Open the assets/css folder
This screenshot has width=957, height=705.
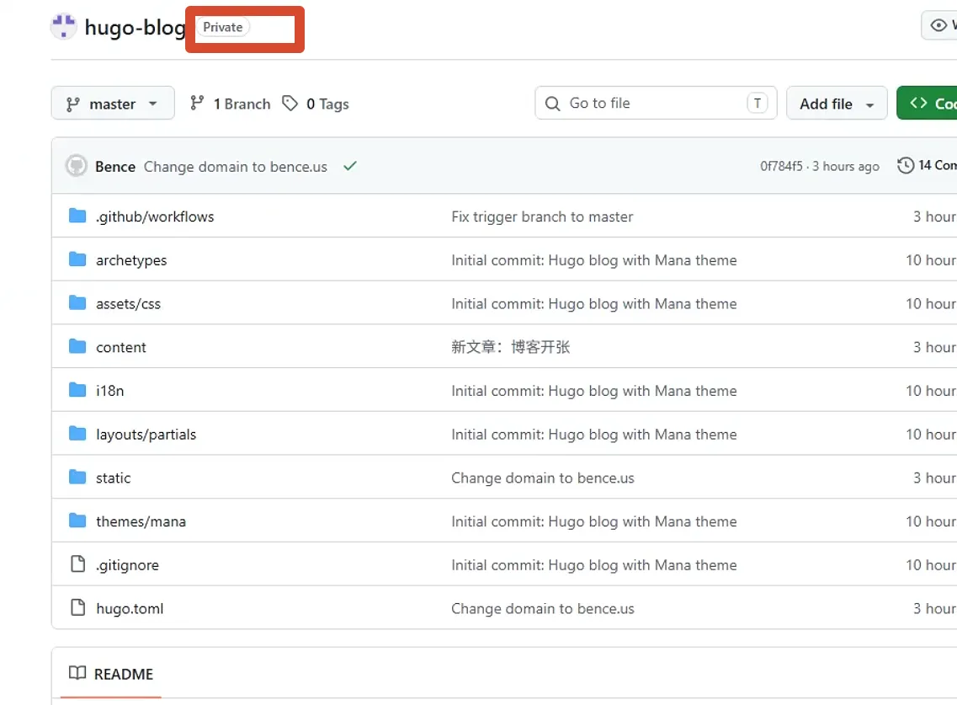point(128,303)
